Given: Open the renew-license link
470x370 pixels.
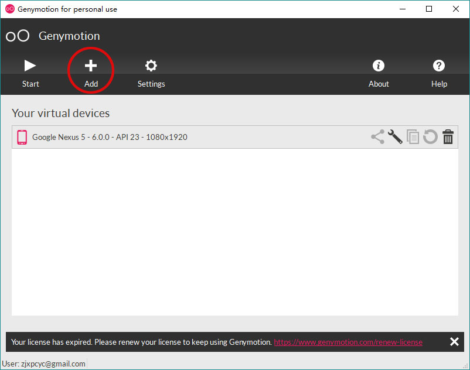Looking at the screenshot, I should point(348,342).
